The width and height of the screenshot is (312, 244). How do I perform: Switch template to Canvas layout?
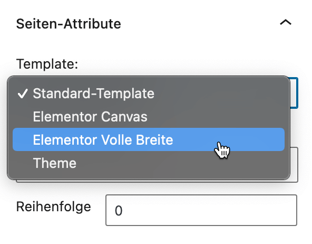pyautogui.click(x=149, y=116)
